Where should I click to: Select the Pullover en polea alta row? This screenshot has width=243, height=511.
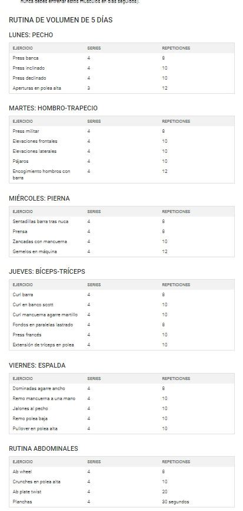coord(121,428)
